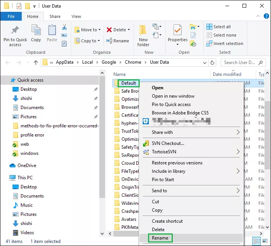Click Rename in the Organize ribbon group
Viewport: 271px width, 246px height.
[x=118, y=41]
